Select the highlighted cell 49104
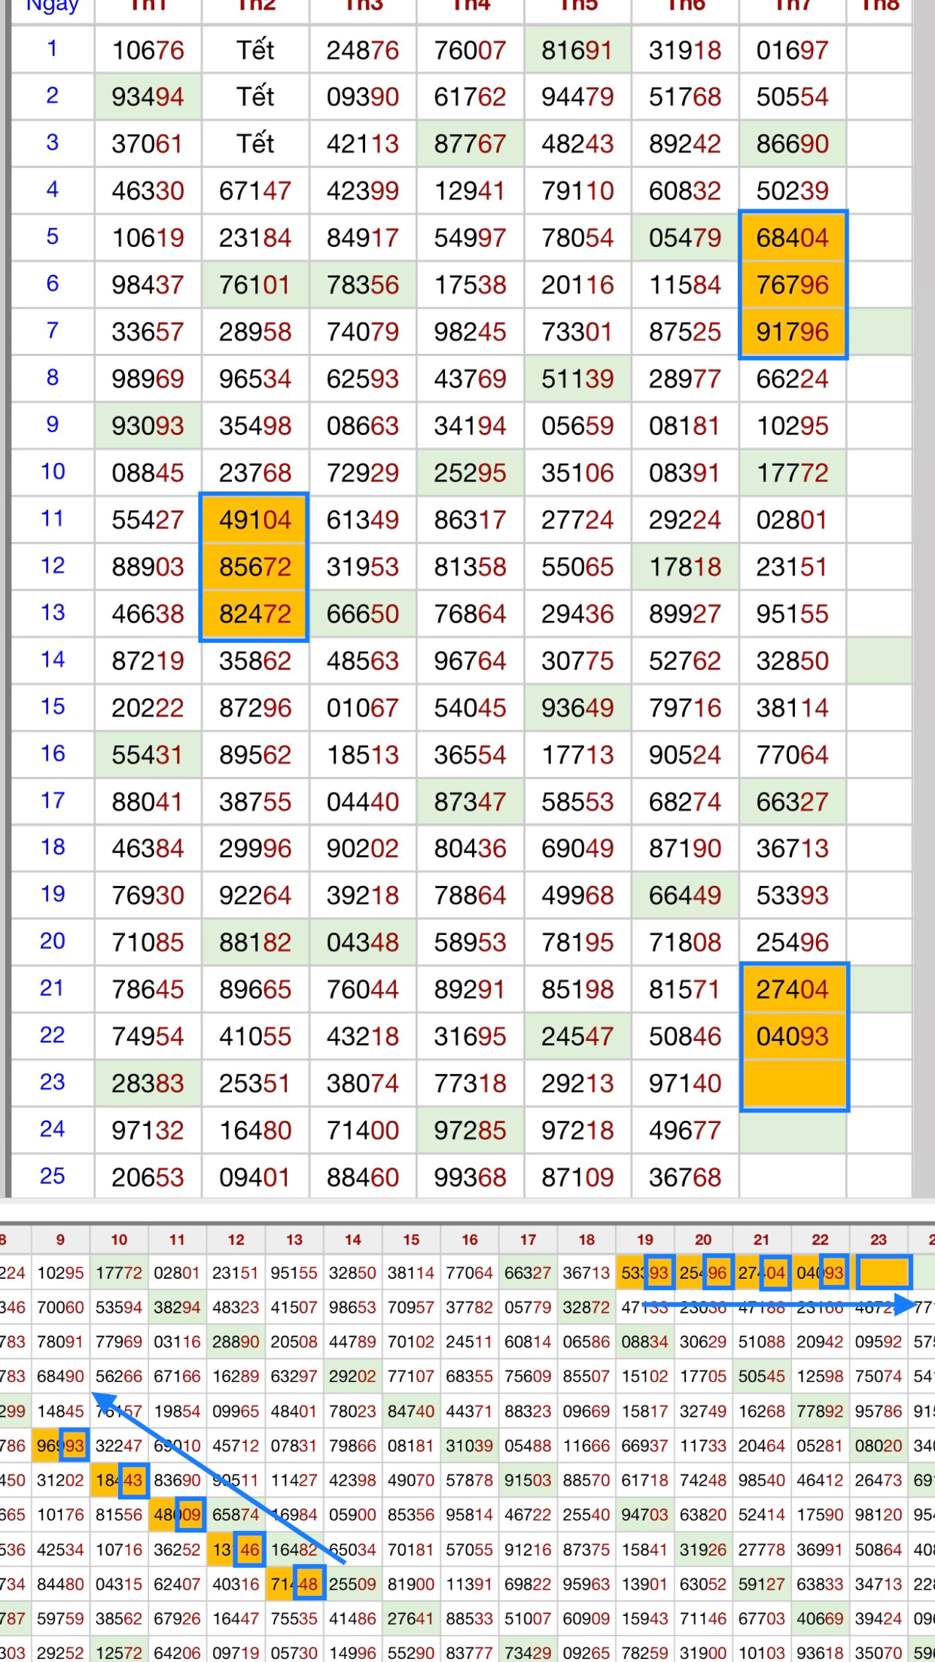Image resolution: width=935 pixels, height=1662 pixels. pyautogui.click(x=254, y=519)
